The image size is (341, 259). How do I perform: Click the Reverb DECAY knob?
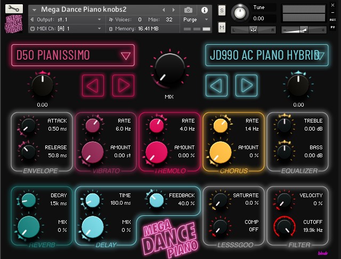click(x=29, y=200)
